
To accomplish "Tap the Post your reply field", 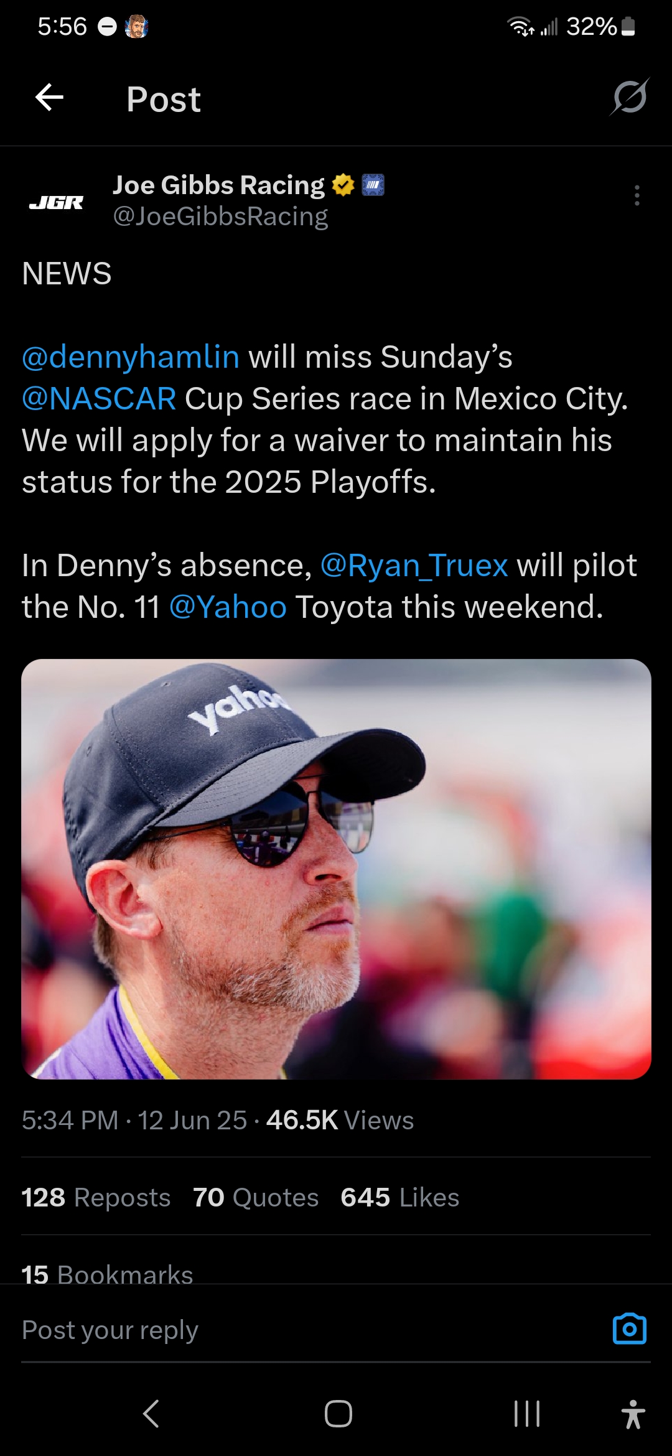I will tap(311, 1330).
